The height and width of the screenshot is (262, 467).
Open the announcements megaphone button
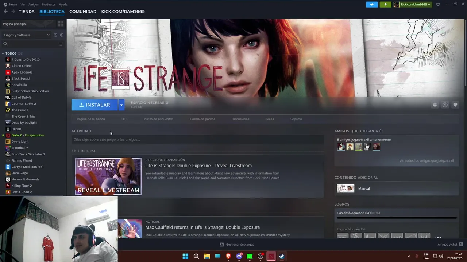click(x=372, y=4)
